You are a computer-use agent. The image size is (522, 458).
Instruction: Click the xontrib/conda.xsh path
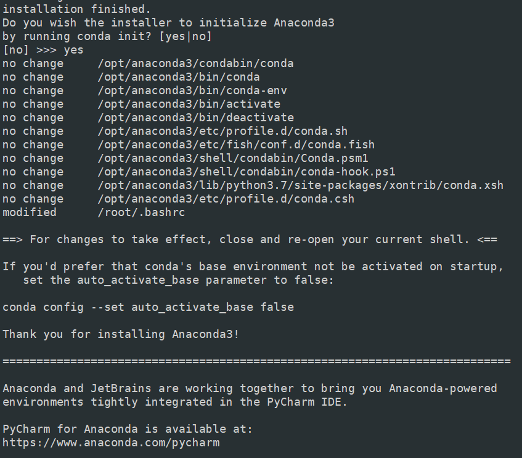tap(300, 185)
